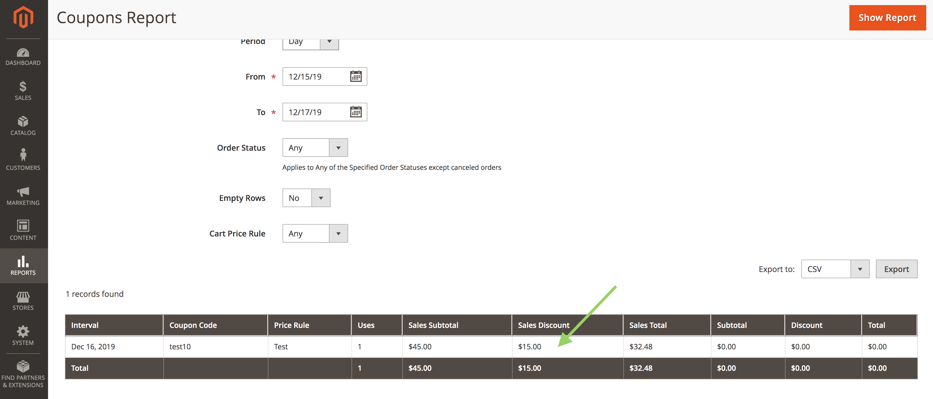The image size is (933, 399).
Task: Select the Reports menu in sidebar
Action: point(23,266)
